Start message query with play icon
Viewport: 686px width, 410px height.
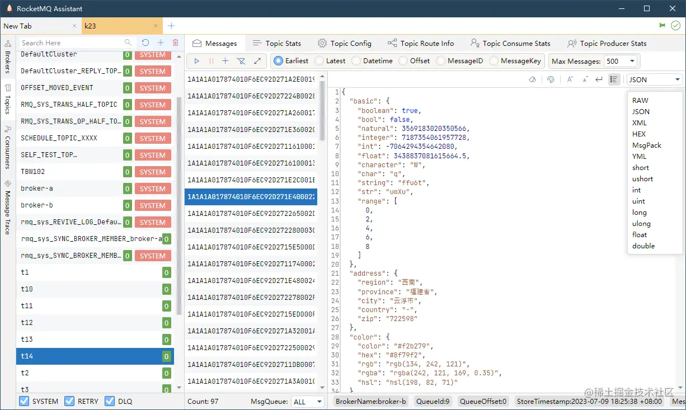pos(196,61)
